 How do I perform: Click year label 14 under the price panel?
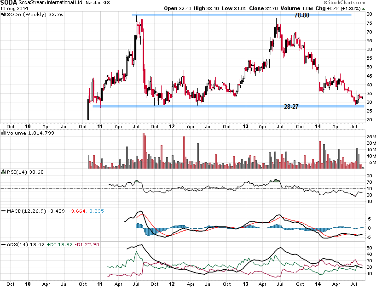pyautogui.click(x=318, y=126)
